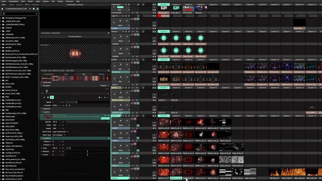Toggle the grid view icon in file browser
Viewport: 322px width, 181px height.
(x=37, y=9)
